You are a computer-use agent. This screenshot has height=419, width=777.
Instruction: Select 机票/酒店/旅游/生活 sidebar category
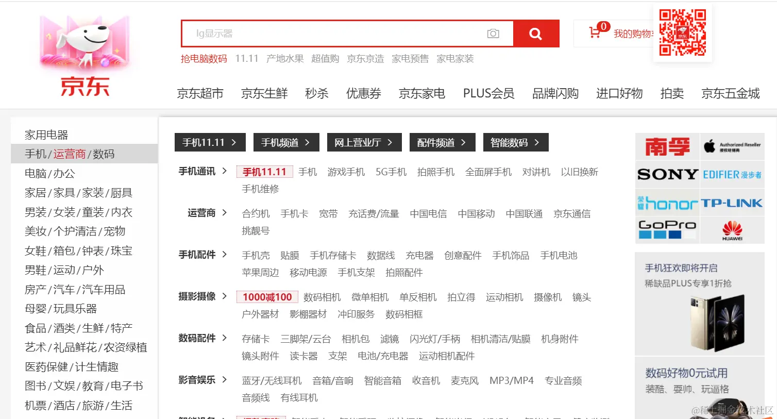click(78, 406)
